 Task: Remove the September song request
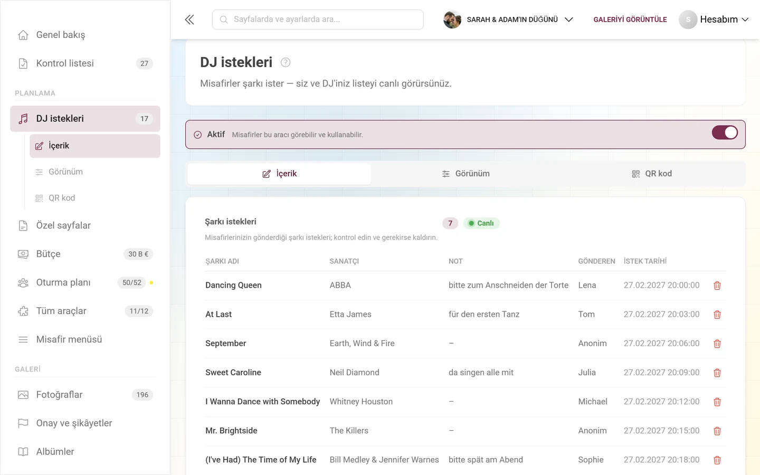717,344
